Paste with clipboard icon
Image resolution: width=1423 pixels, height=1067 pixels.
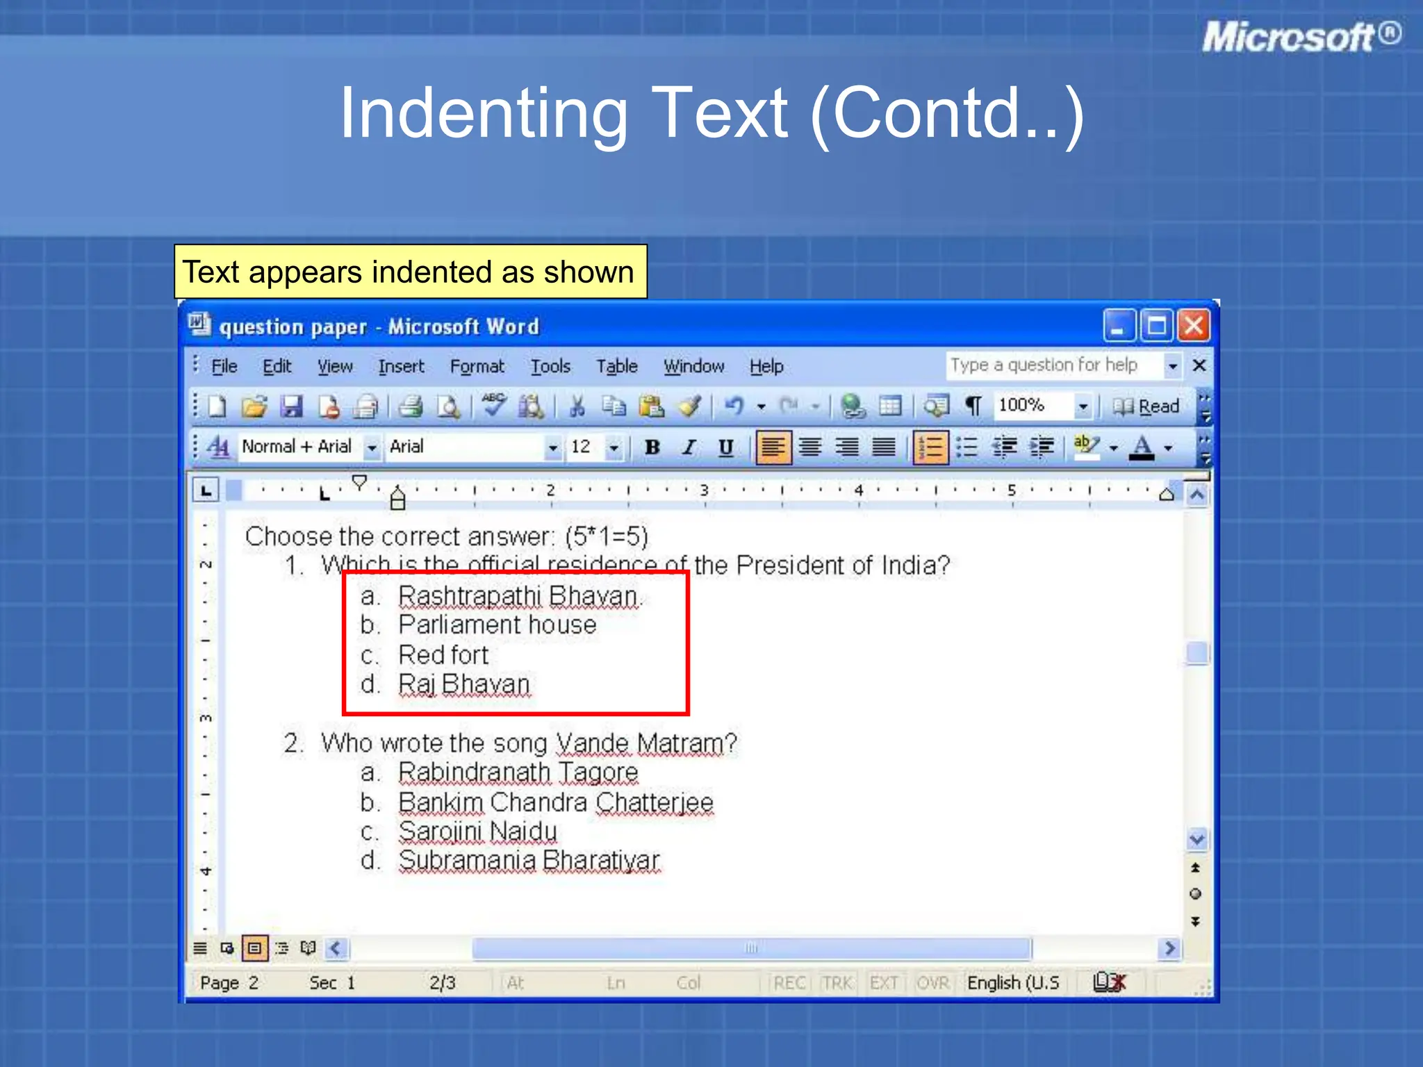(652, 406)
